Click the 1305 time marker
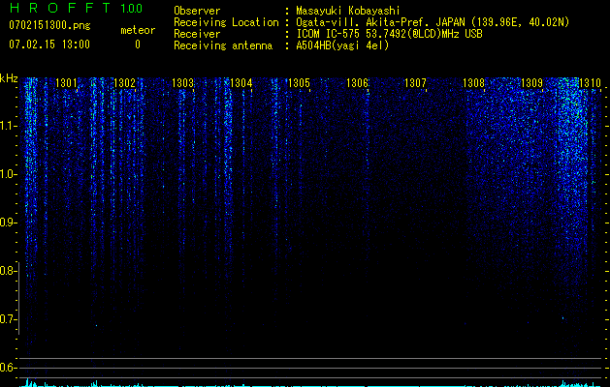 (299, 82)
